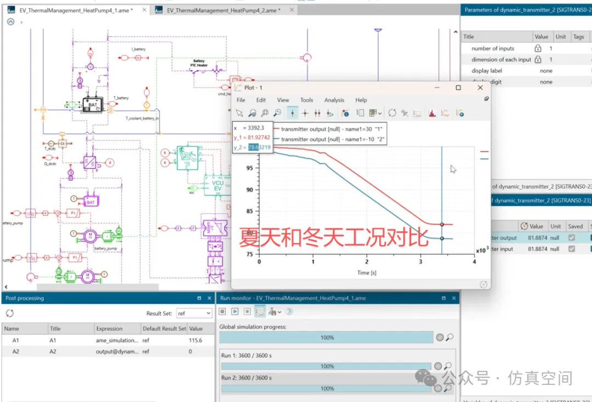
Task: Click the magnifier next to Global simulation progress
Action: (449, 337)
